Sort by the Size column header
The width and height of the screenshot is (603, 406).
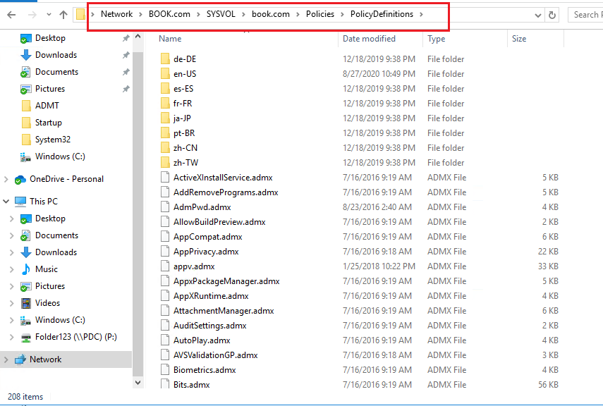(519, 39)
